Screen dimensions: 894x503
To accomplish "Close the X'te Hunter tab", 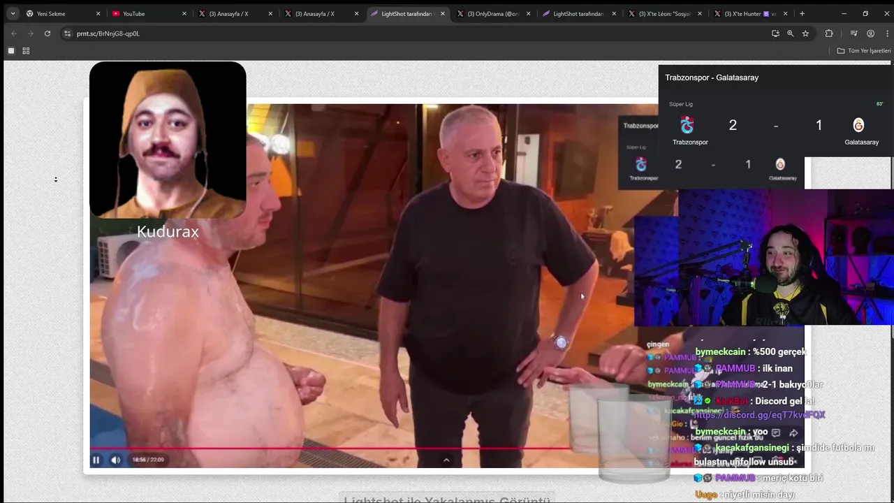I will pos(786,13).
